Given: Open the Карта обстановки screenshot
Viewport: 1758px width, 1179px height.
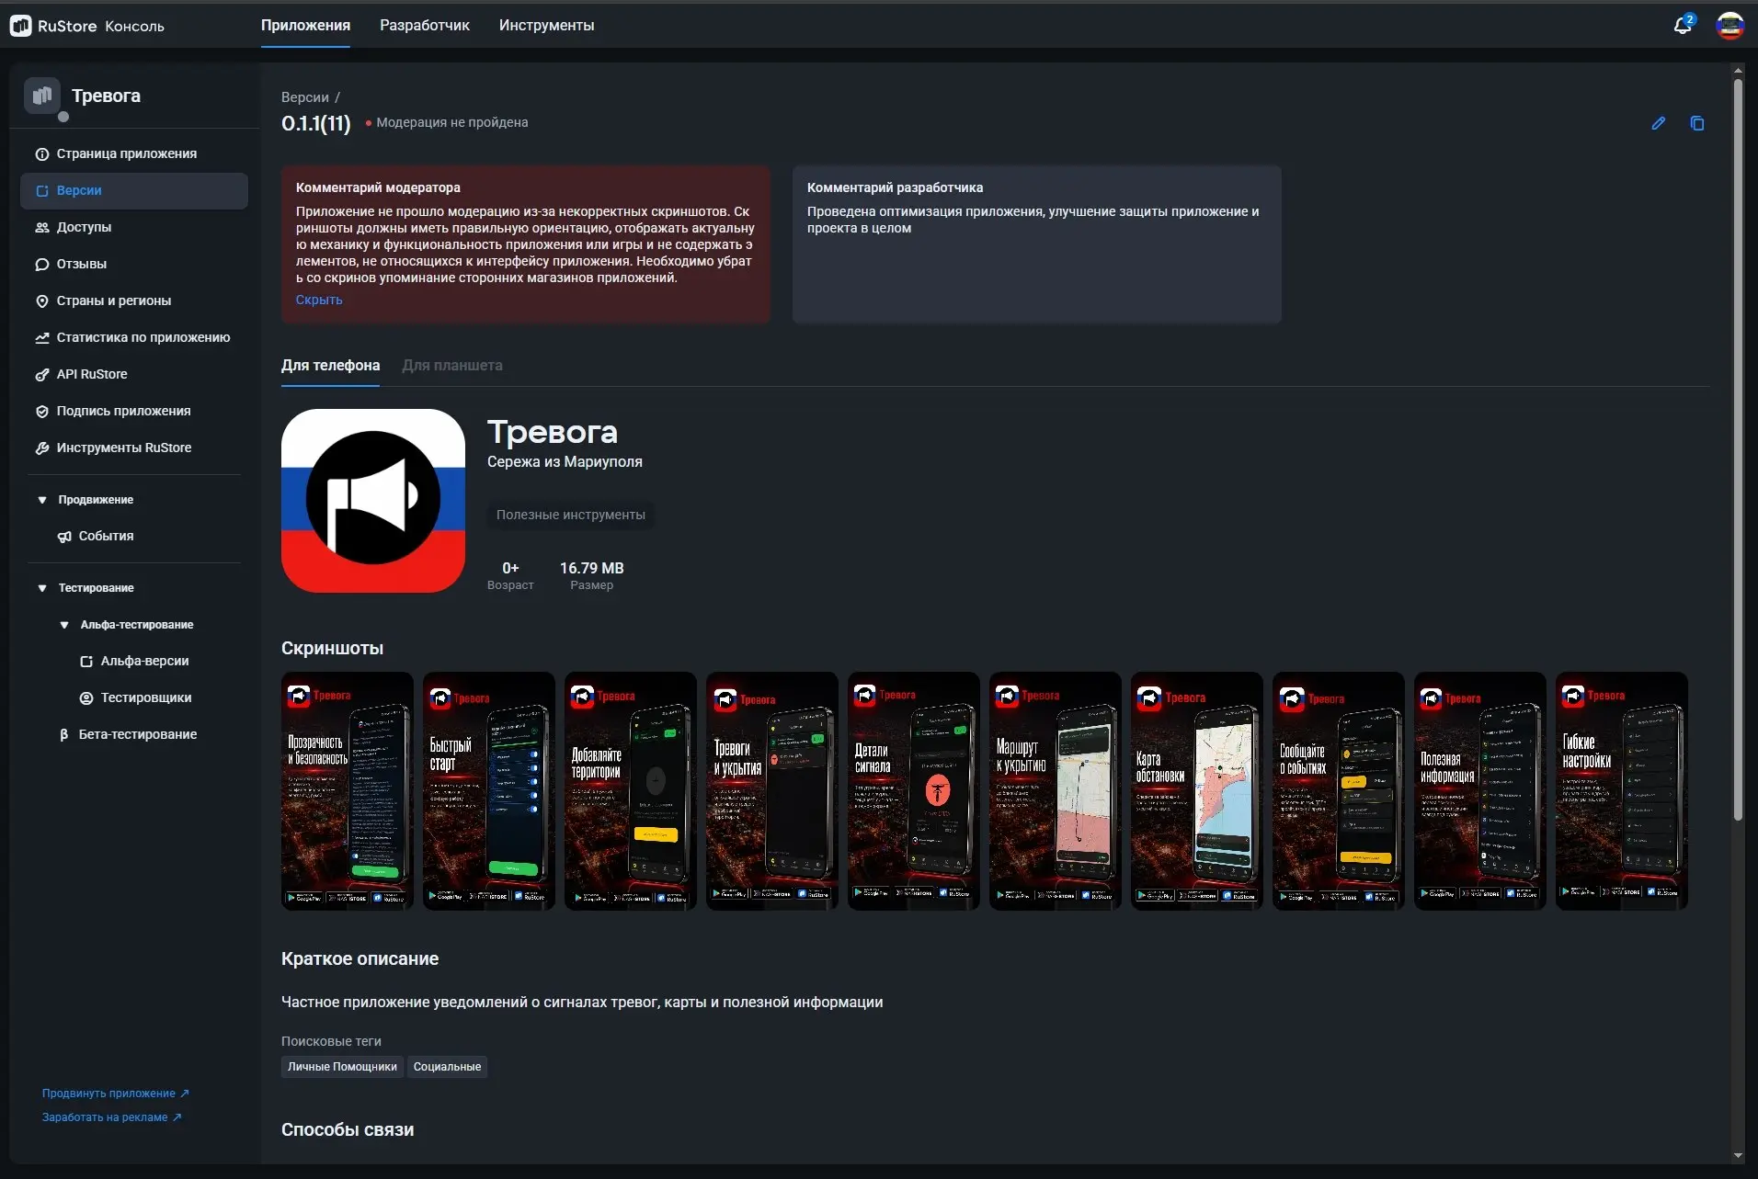Looking at the screenshot, I should click(1197, 790).
